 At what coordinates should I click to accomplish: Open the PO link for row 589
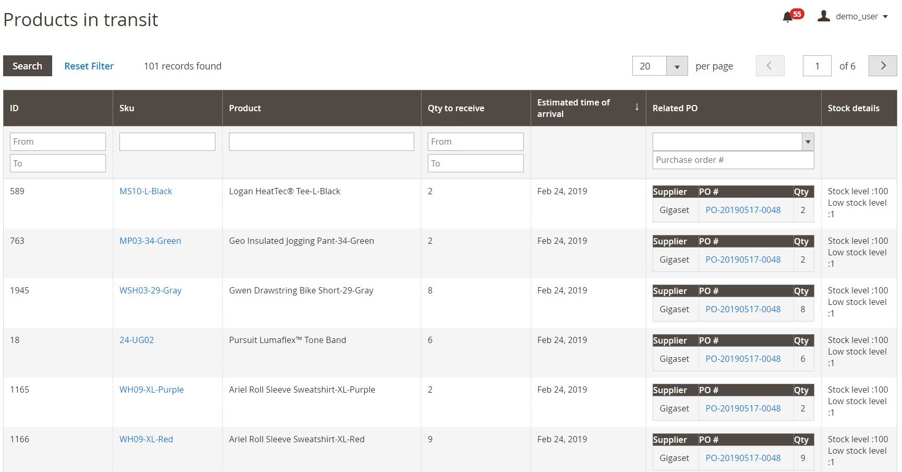point(743,210)
